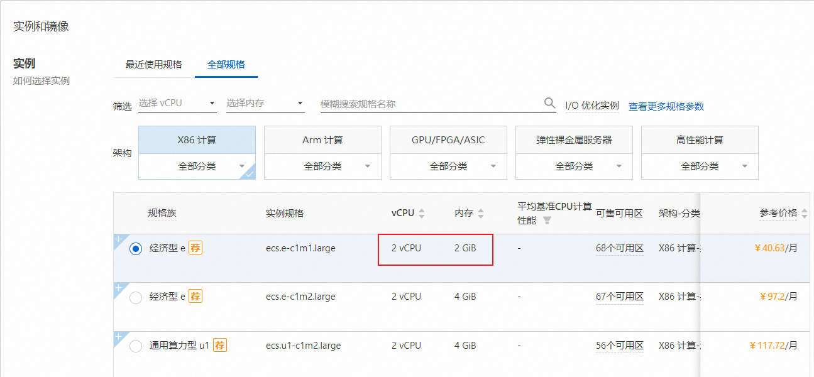The width and height of the screenshot is (814, 377).
Task: Click the 荐 badge on 通用算力型 u1 row
Action: pos(219,345)
